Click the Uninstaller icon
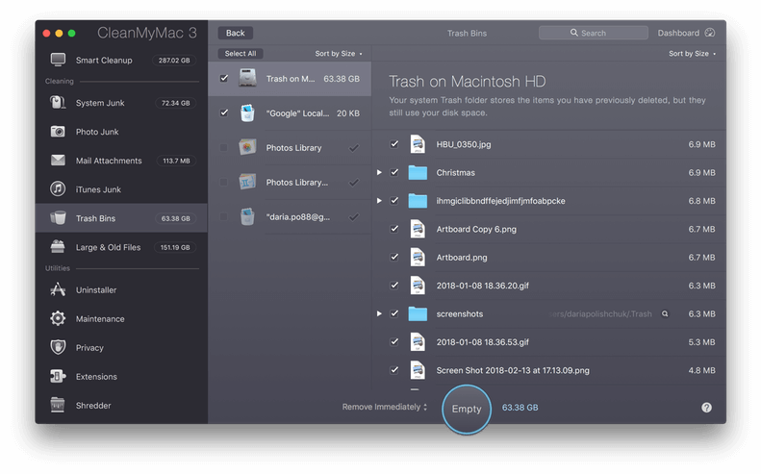 [58, 289]
